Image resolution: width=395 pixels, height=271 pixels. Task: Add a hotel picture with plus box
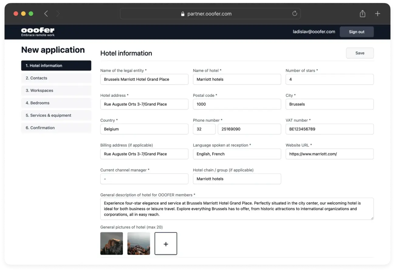pos(166,244)
